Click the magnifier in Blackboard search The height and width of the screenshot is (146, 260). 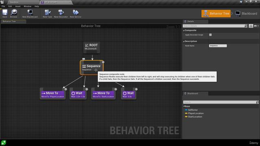pos(257,102)
